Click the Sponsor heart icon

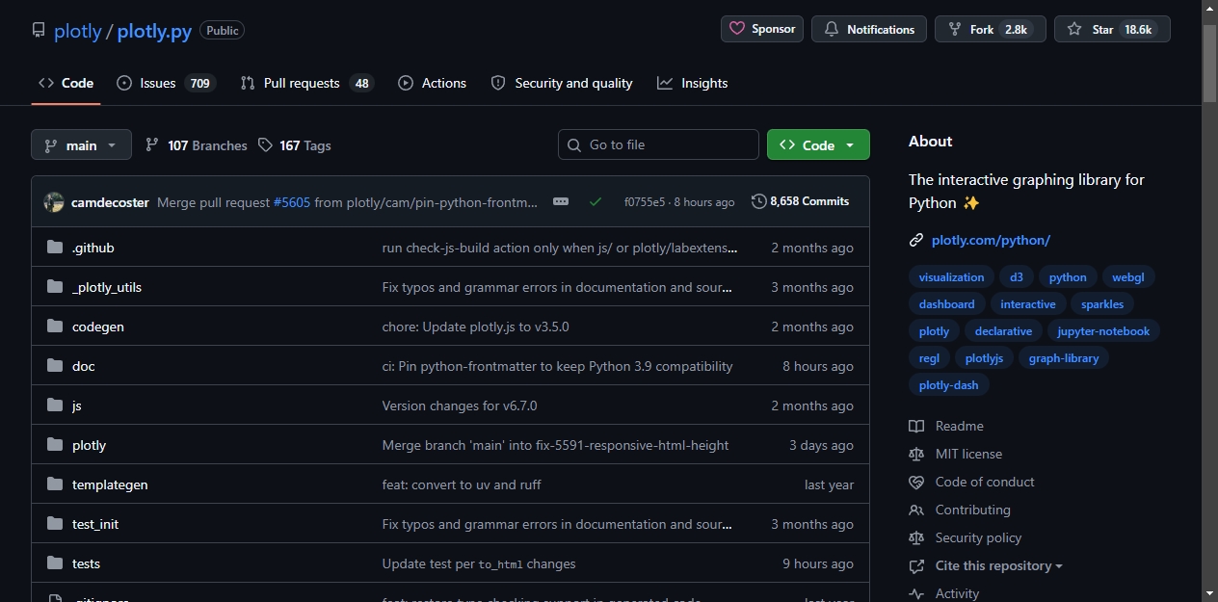[x=737, y=29]
